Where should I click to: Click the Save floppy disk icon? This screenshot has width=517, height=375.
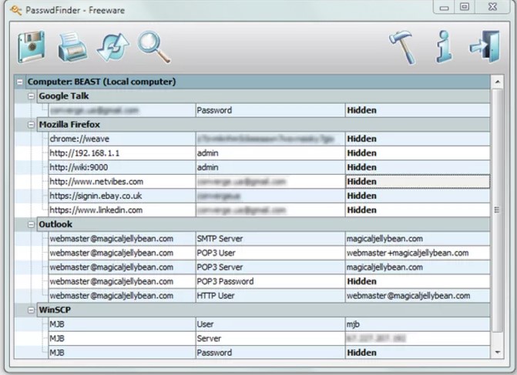[32, 47]
